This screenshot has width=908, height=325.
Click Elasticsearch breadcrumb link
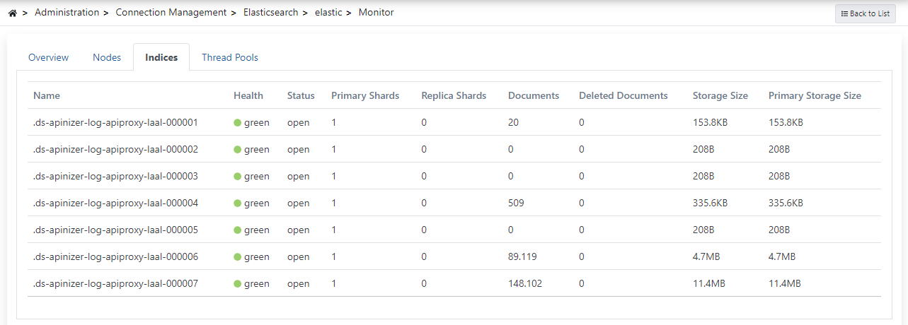click(x=270, y=13)
